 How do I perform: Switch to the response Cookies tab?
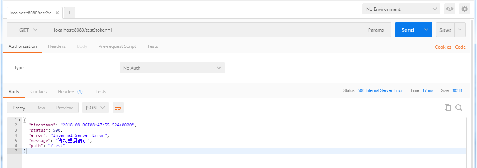coord(38,91)
